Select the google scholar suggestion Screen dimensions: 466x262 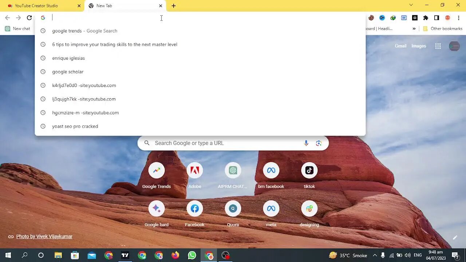(200, 72)
